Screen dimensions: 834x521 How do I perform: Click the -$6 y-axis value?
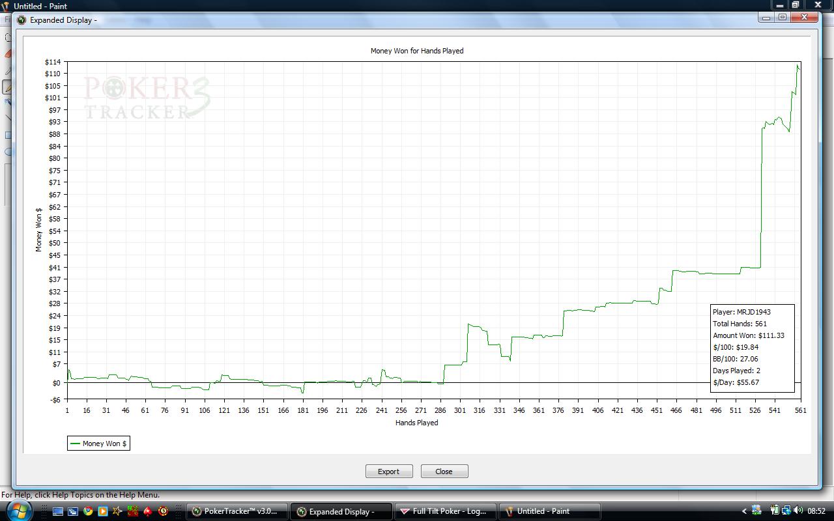point(55,400)
